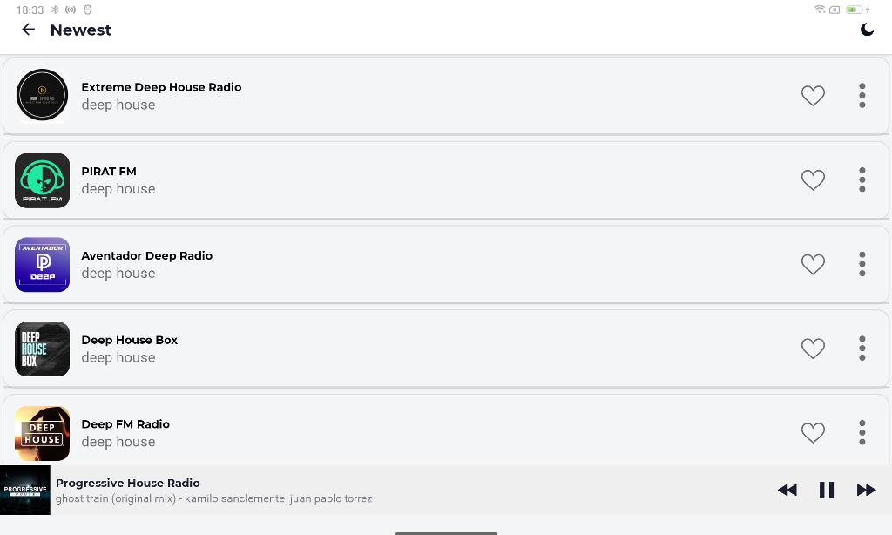Show more options for Deep House Box
892x535 pixels.
tap(862, 349)
